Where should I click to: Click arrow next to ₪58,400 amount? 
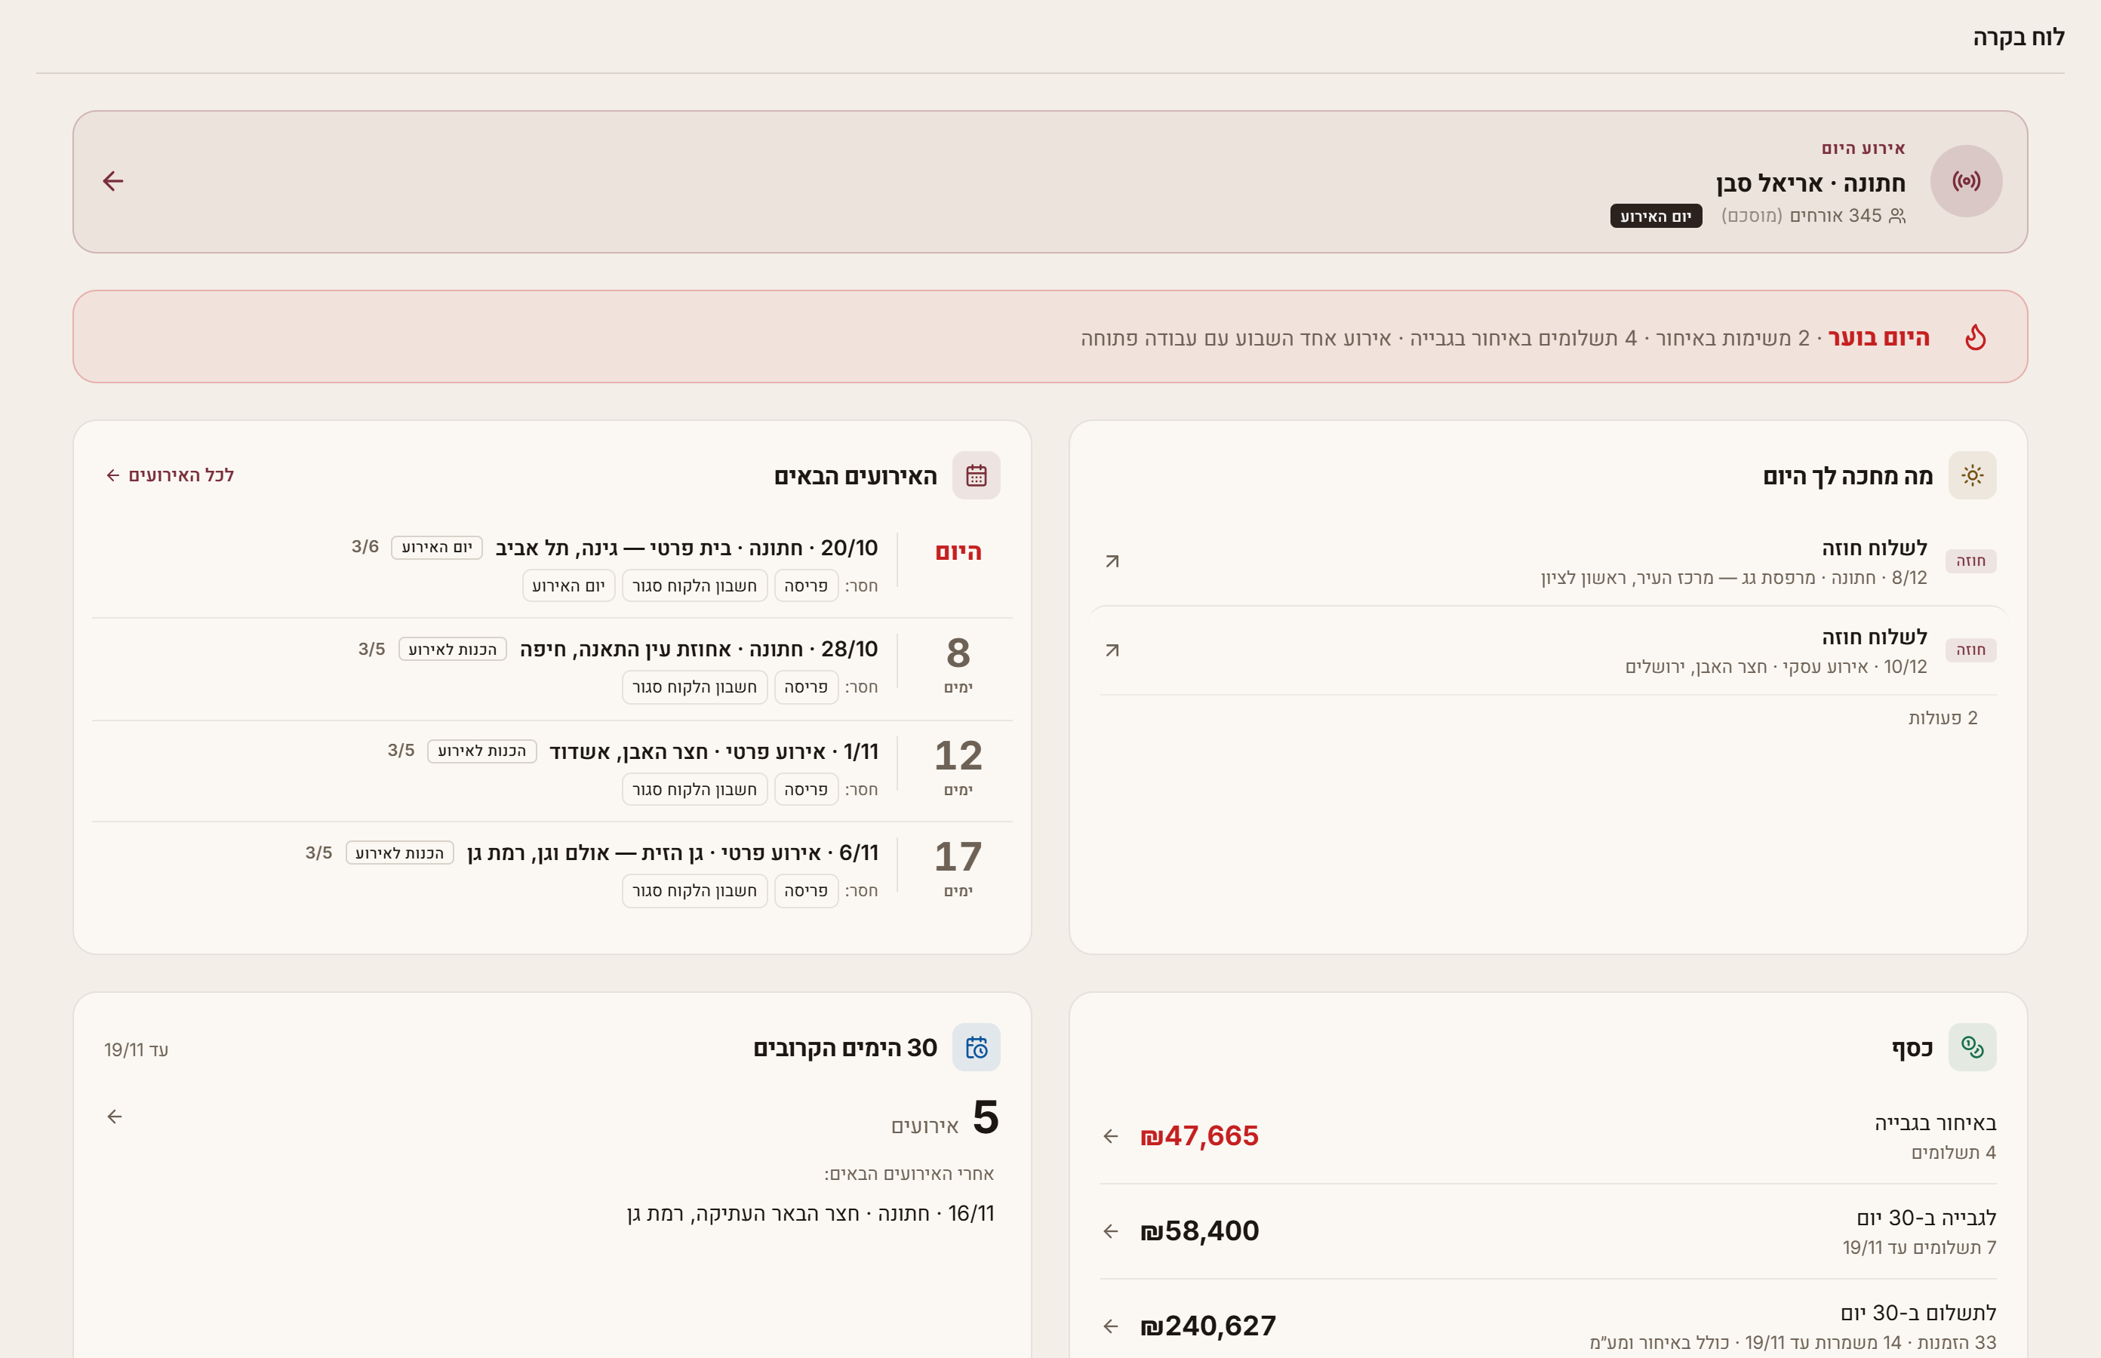tap(1110, 1232)
